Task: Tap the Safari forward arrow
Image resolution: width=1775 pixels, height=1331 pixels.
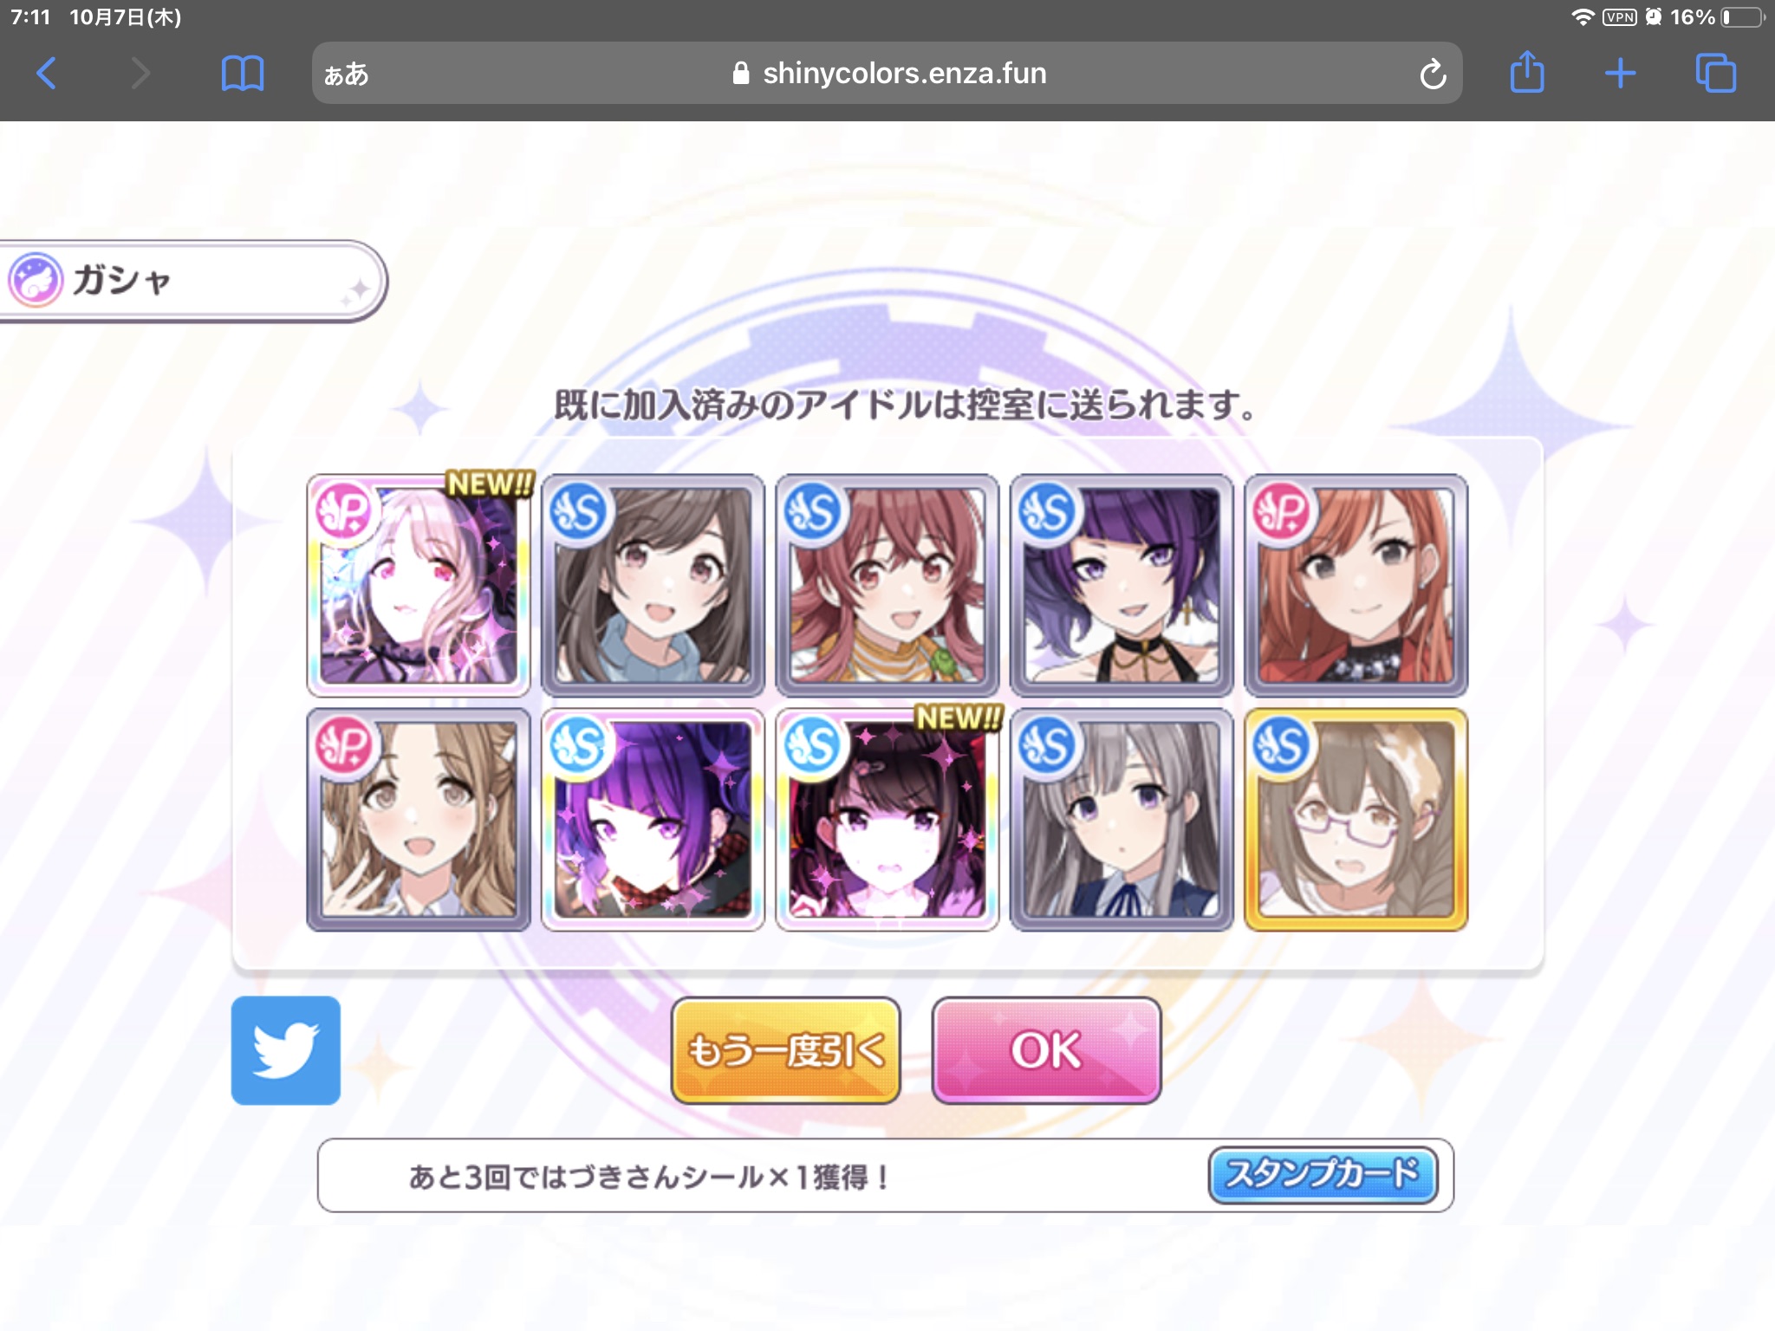Action: pyautogui.click(x=140, y=74)
